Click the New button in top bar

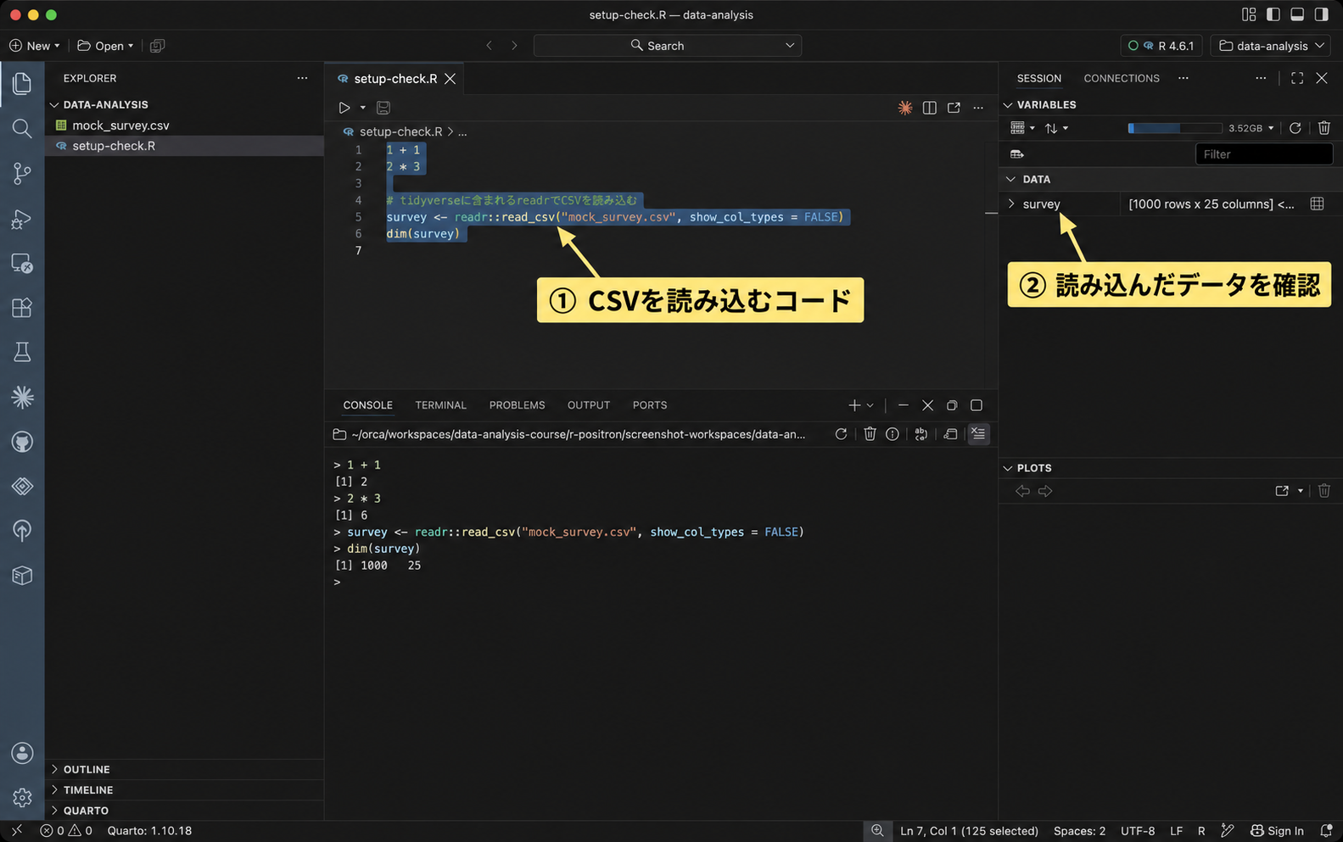pos(34,46)
